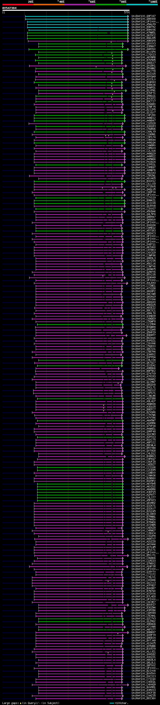Select label UniRef100_C1N9N1
160x705 pixels.
143,134
